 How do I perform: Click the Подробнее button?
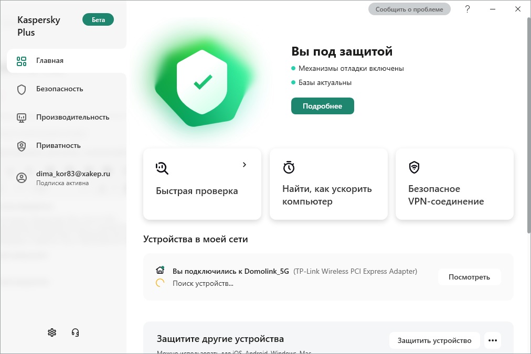coord(322,106)
